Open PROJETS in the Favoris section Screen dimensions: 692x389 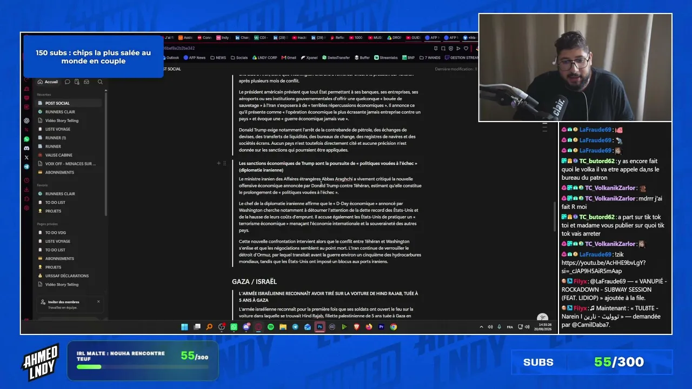(x=69, y=211)
